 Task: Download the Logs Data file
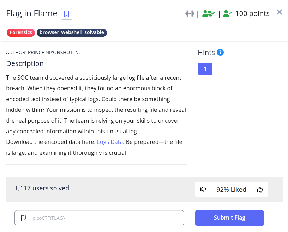tap(110, 142)
